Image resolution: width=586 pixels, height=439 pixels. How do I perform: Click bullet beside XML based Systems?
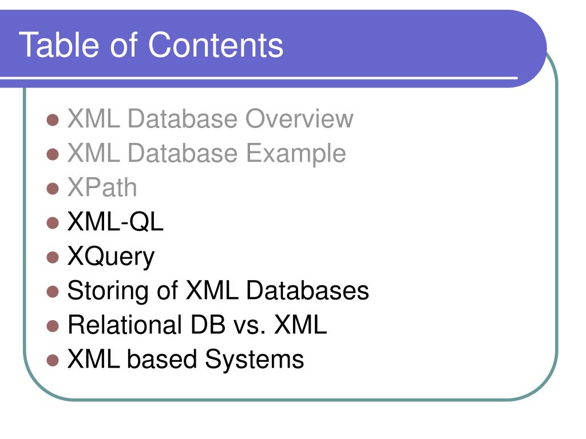53,361
